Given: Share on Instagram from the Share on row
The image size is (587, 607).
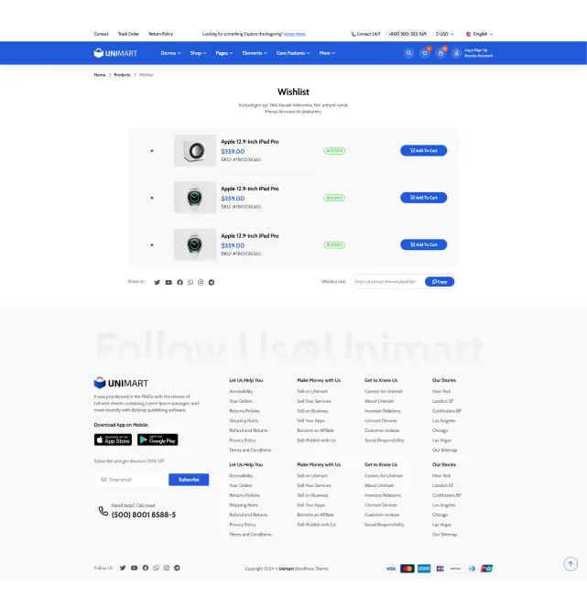Looking at the screenshot, I should pos(201,282).
